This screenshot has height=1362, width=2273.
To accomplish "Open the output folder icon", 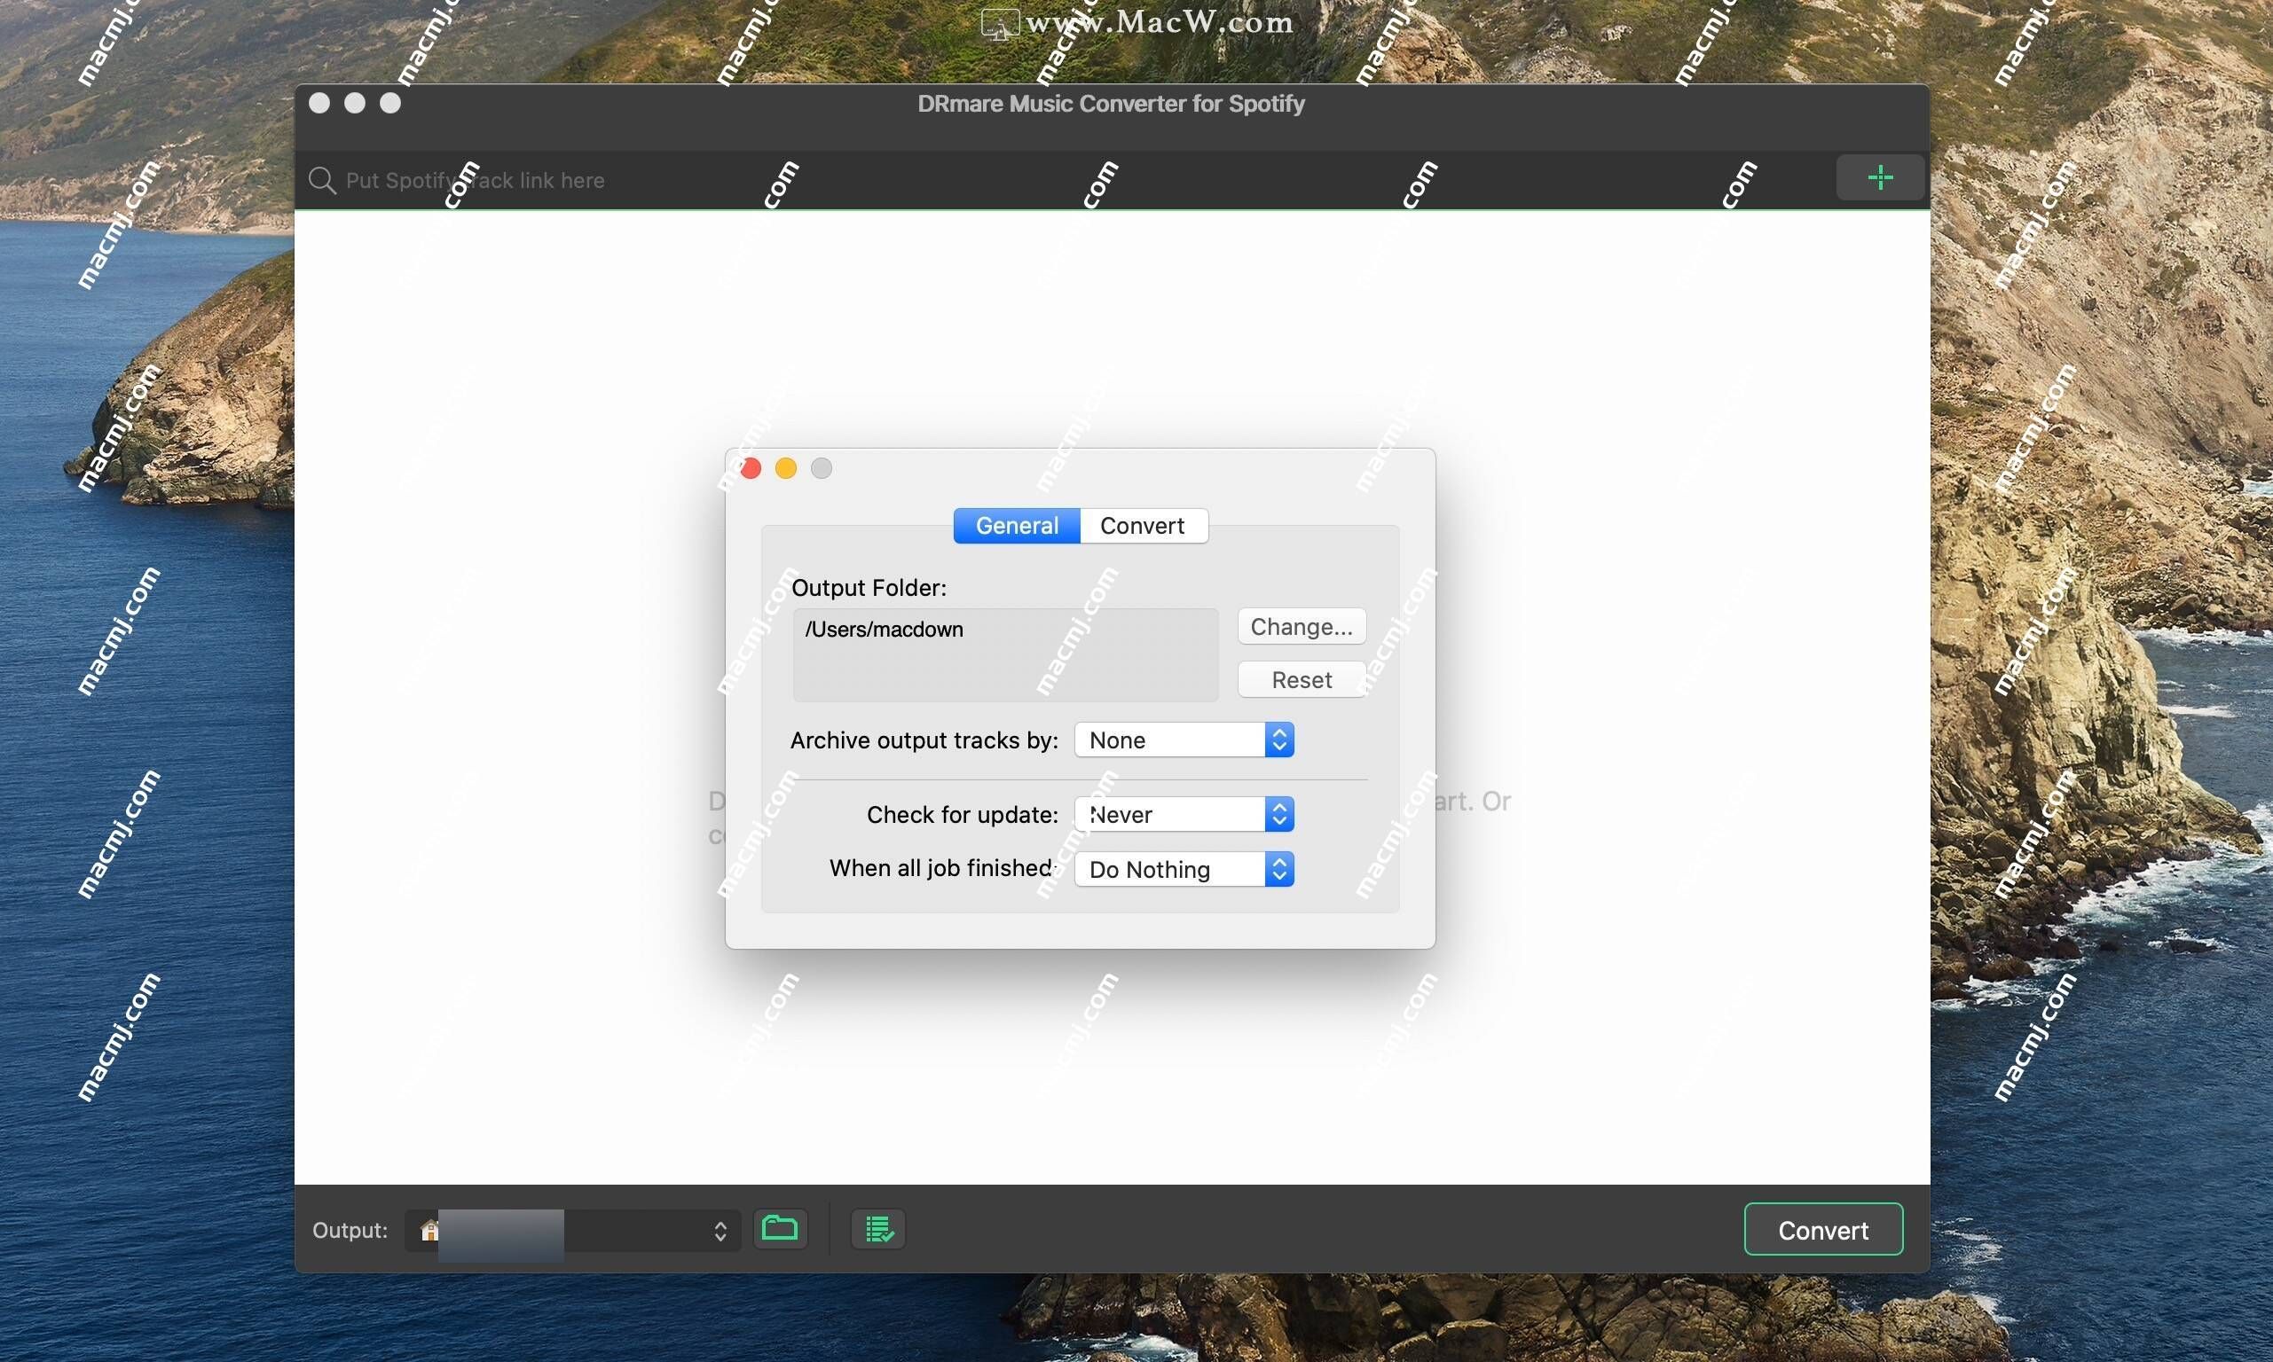I will (781, 1228).
